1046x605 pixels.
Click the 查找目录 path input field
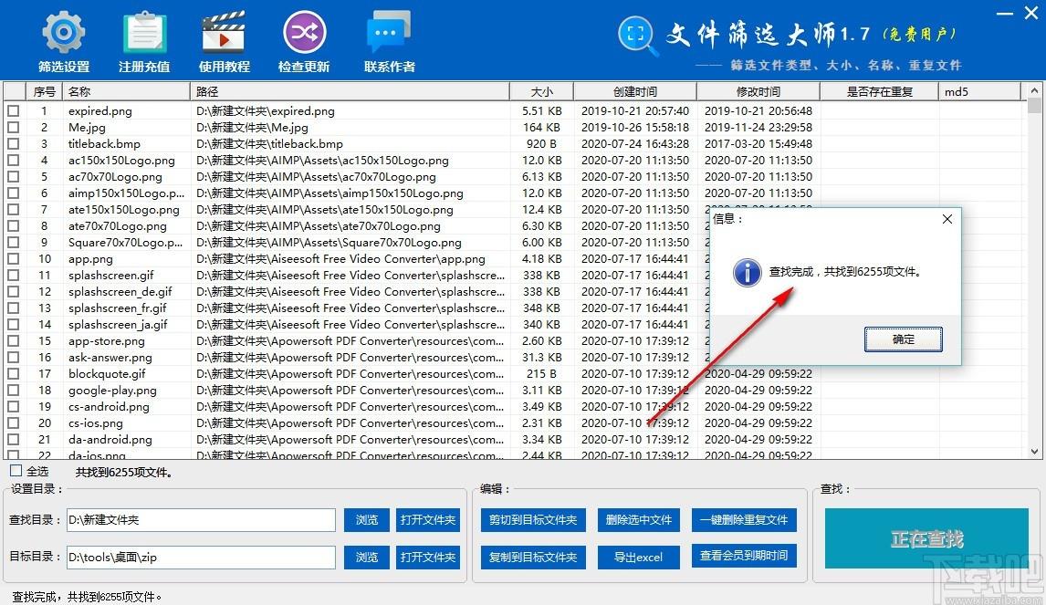tap(201, 519)
